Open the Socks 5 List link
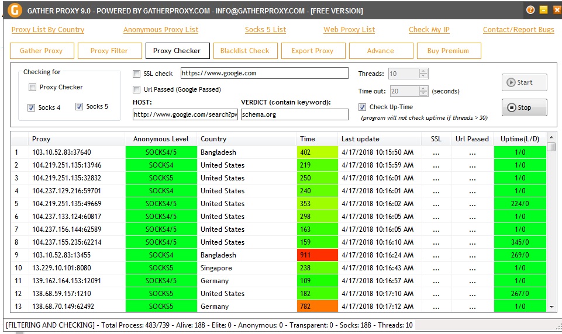The height and width of the screenshot is (334, 562). click(266, 30)
